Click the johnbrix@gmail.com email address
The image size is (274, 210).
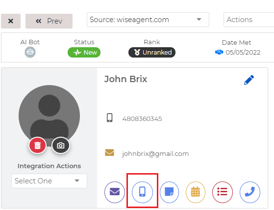coord(155,154)
